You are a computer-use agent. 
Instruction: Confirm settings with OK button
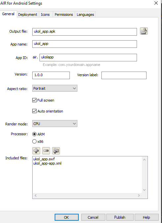(67, 217)
